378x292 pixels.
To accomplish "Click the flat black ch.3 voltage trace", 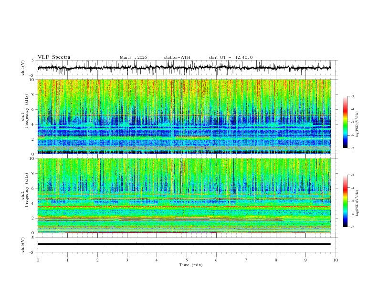I will pos(184,244).
